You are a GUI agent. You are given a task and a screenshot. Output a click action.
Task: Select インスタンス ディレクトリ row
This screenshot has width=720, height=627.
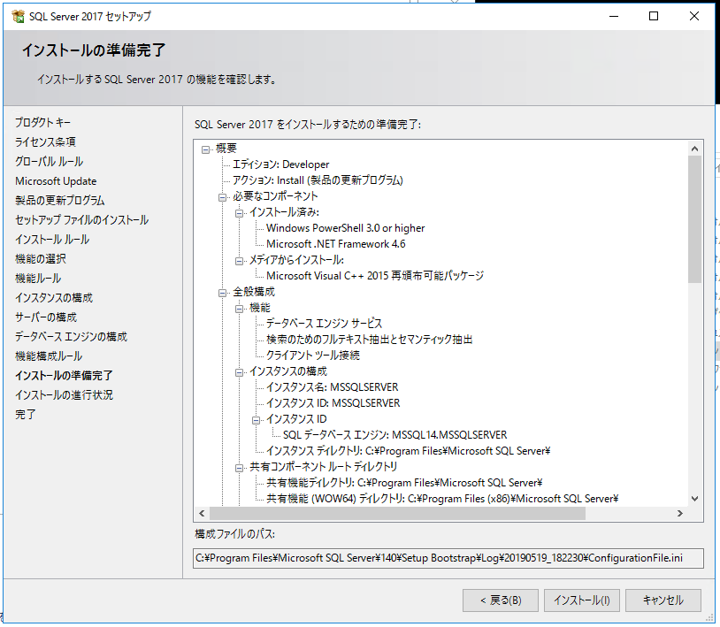[409, 451]
